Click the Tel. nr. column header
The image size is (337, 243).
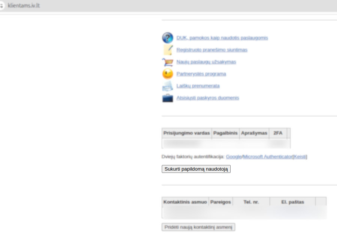click(251, 202)
